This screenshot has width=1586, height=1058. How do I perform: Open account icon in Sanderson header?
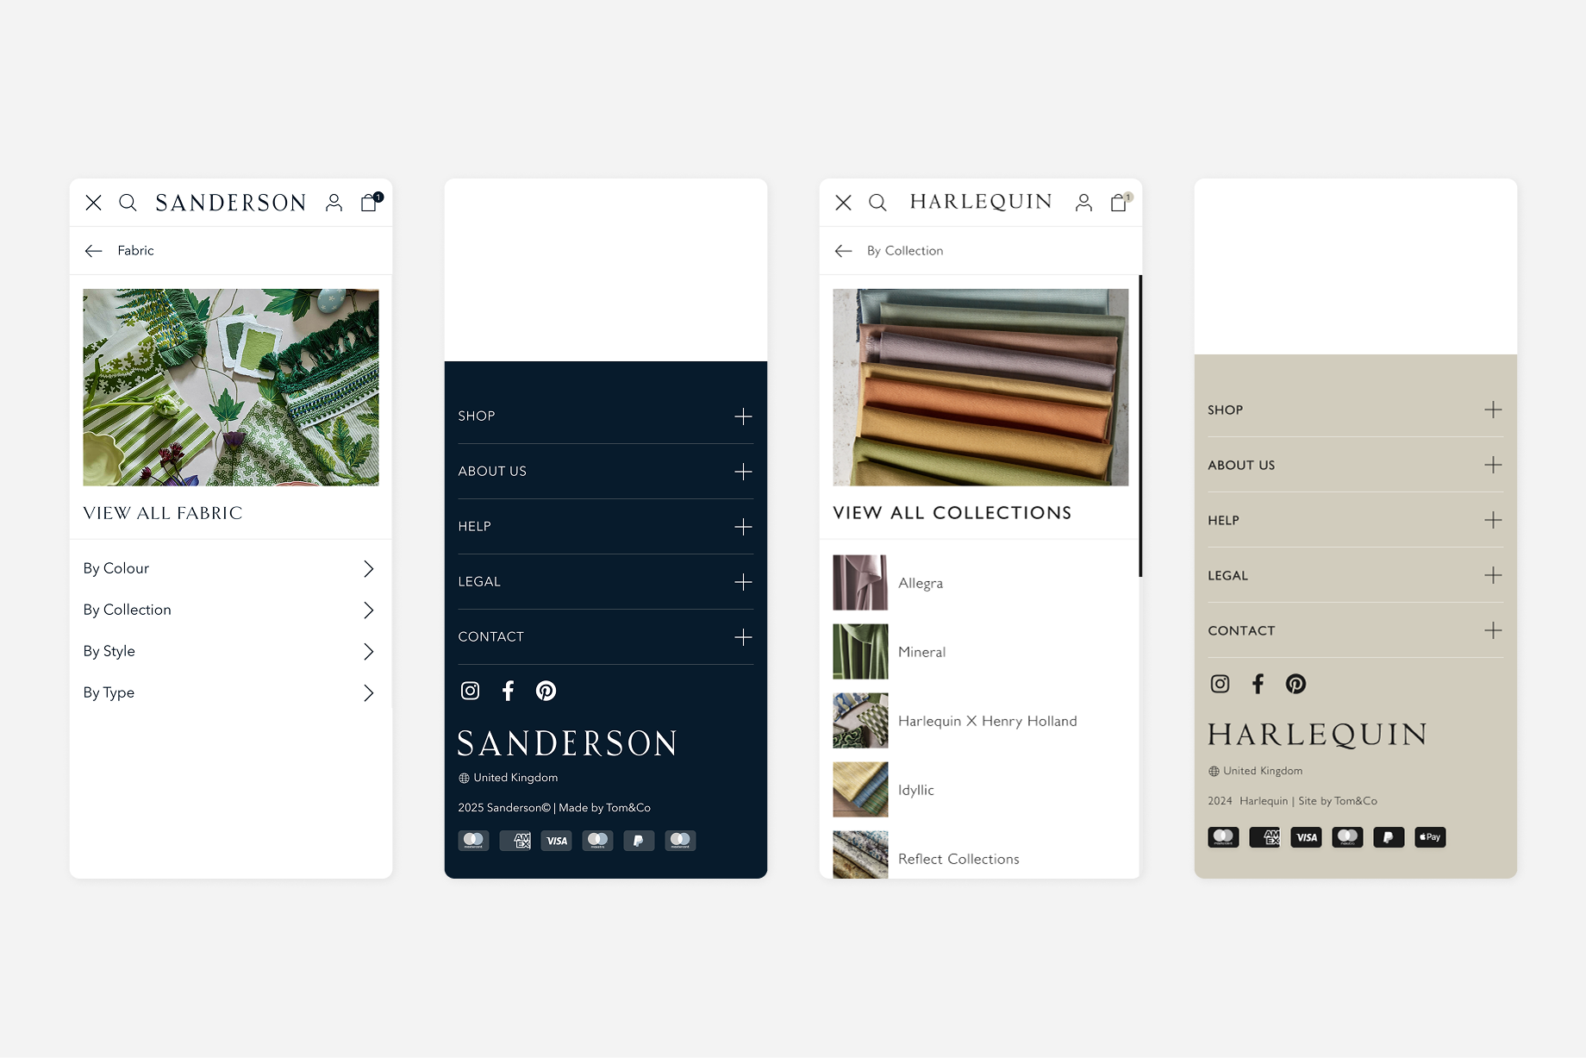tap(334, 203)
